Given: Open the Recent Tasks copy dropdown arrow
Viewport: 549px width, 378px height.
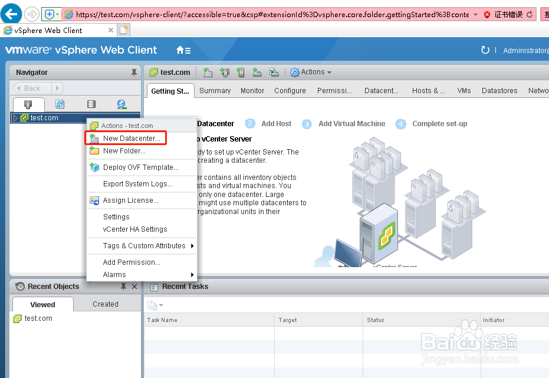Looking at the screenshot, I should (x=161, y=305).
